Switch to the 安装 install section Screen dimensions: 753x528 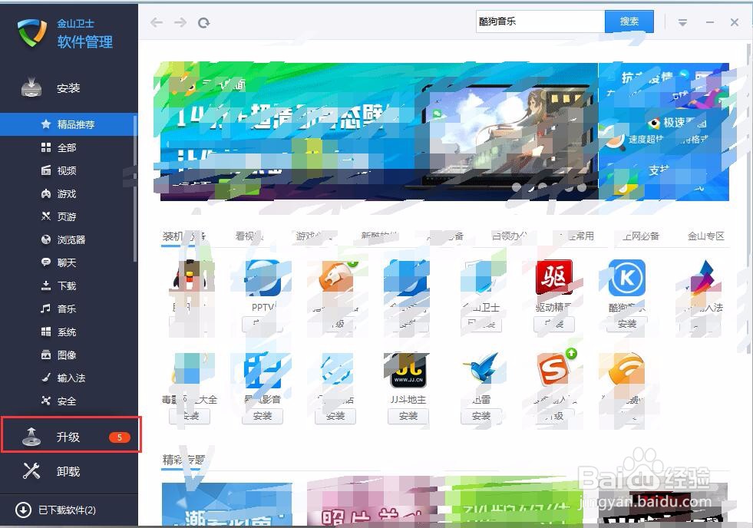67,87
